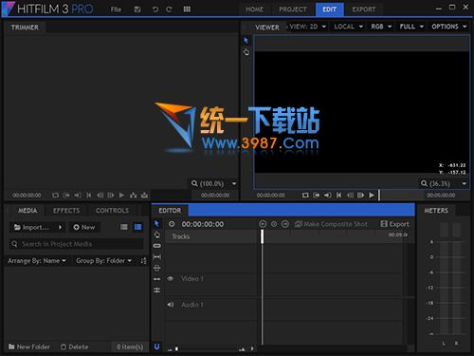
Task: Switch to the EXPORT screen tab
Action: coord(364,9)
